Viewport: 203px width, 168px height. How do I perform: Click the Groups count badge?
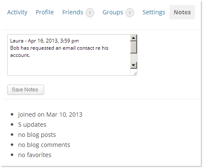[x=130, y=13]
